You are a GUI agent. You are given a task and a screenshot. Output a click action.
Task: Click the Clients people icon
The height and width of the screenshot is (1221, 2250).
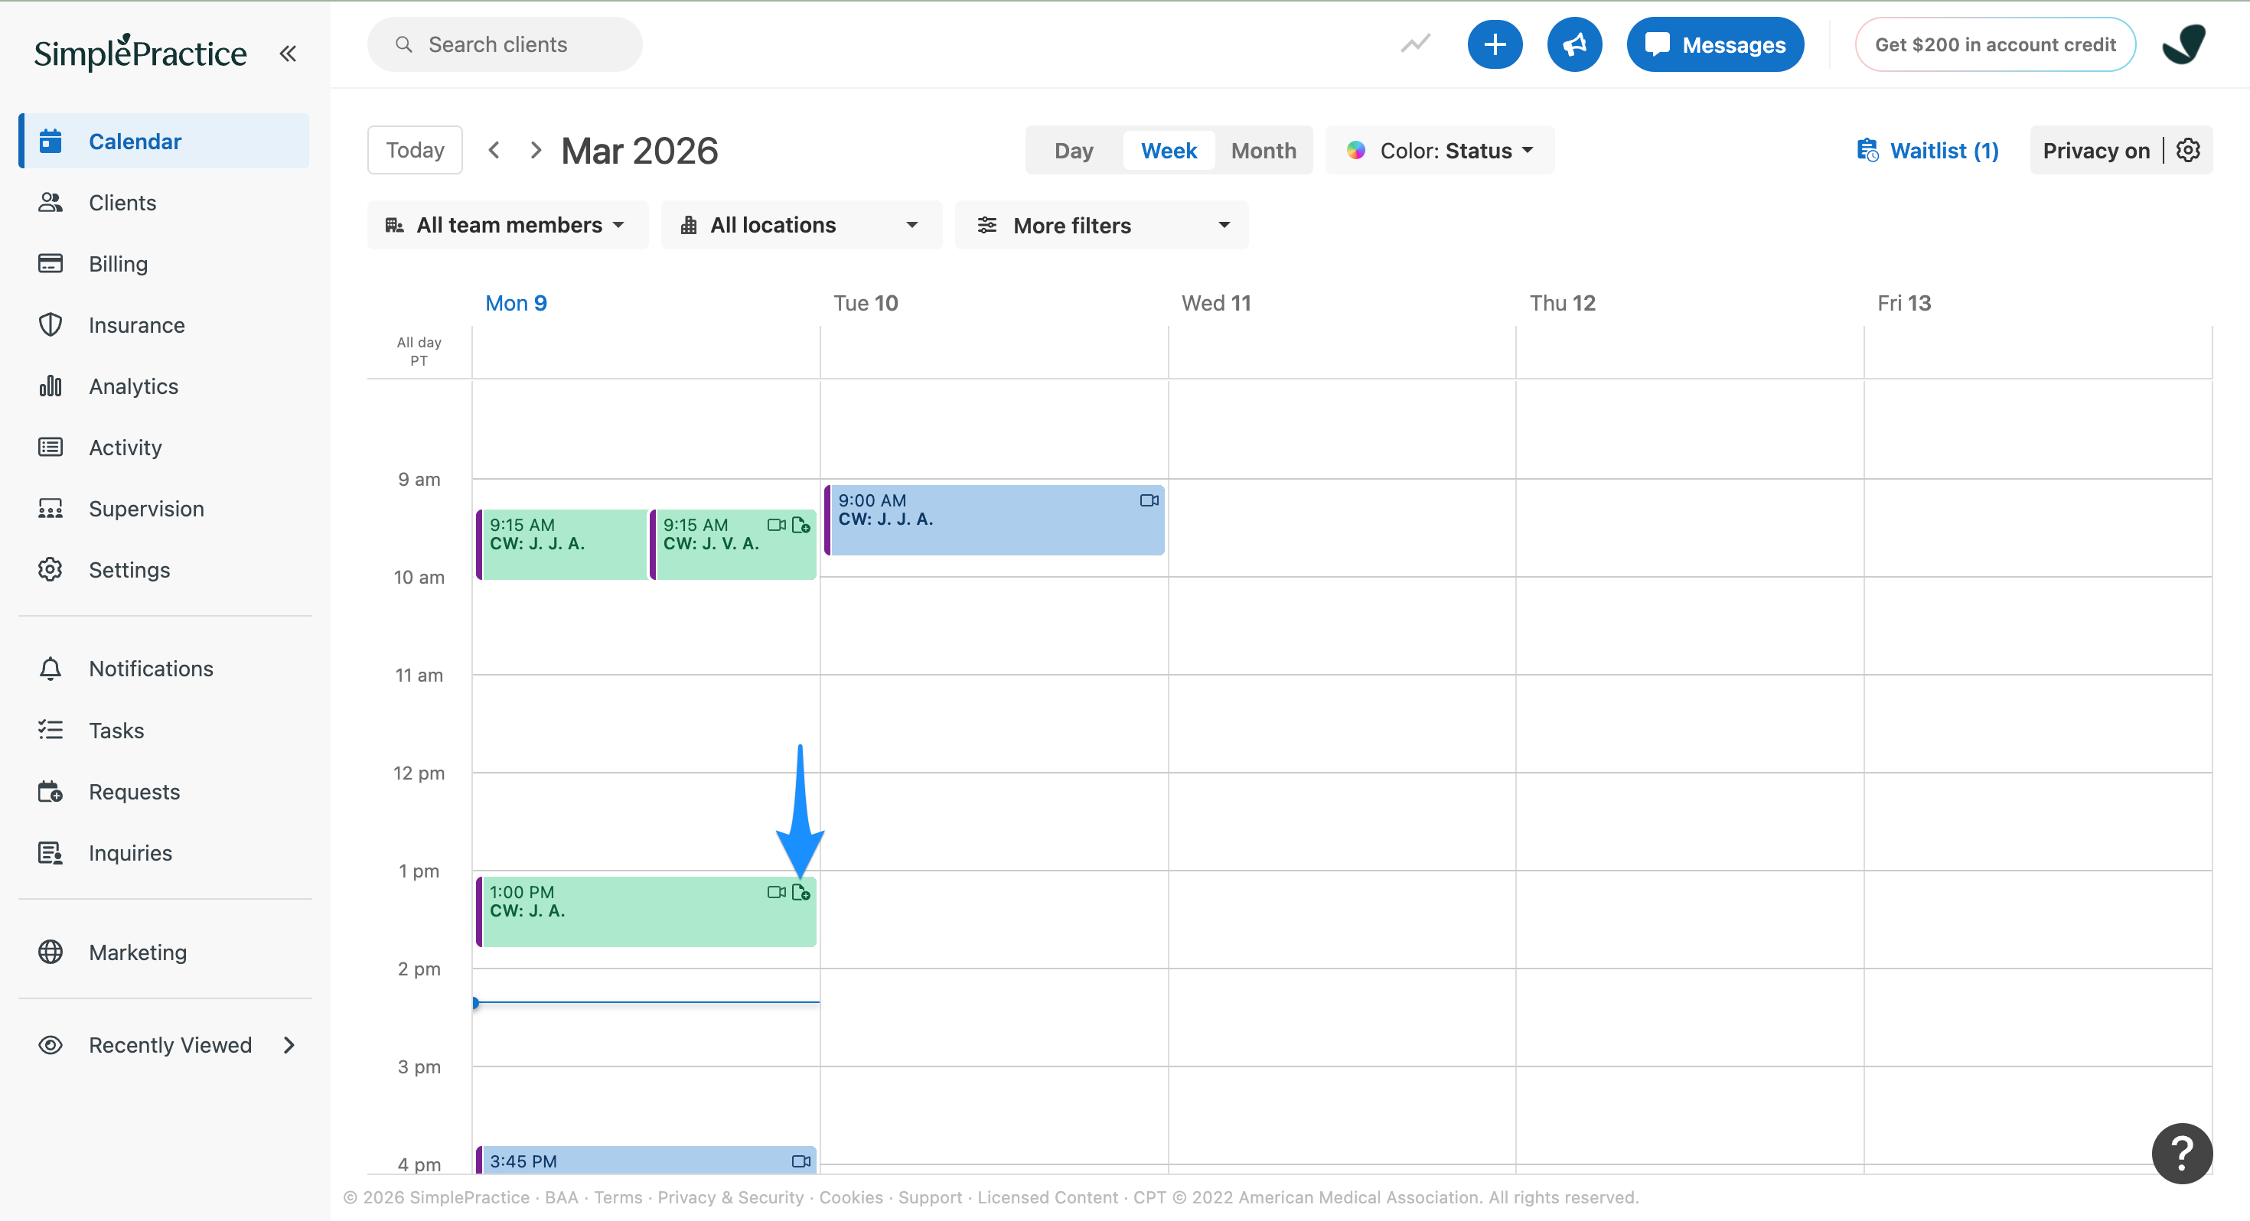click(x=51, y=202)
